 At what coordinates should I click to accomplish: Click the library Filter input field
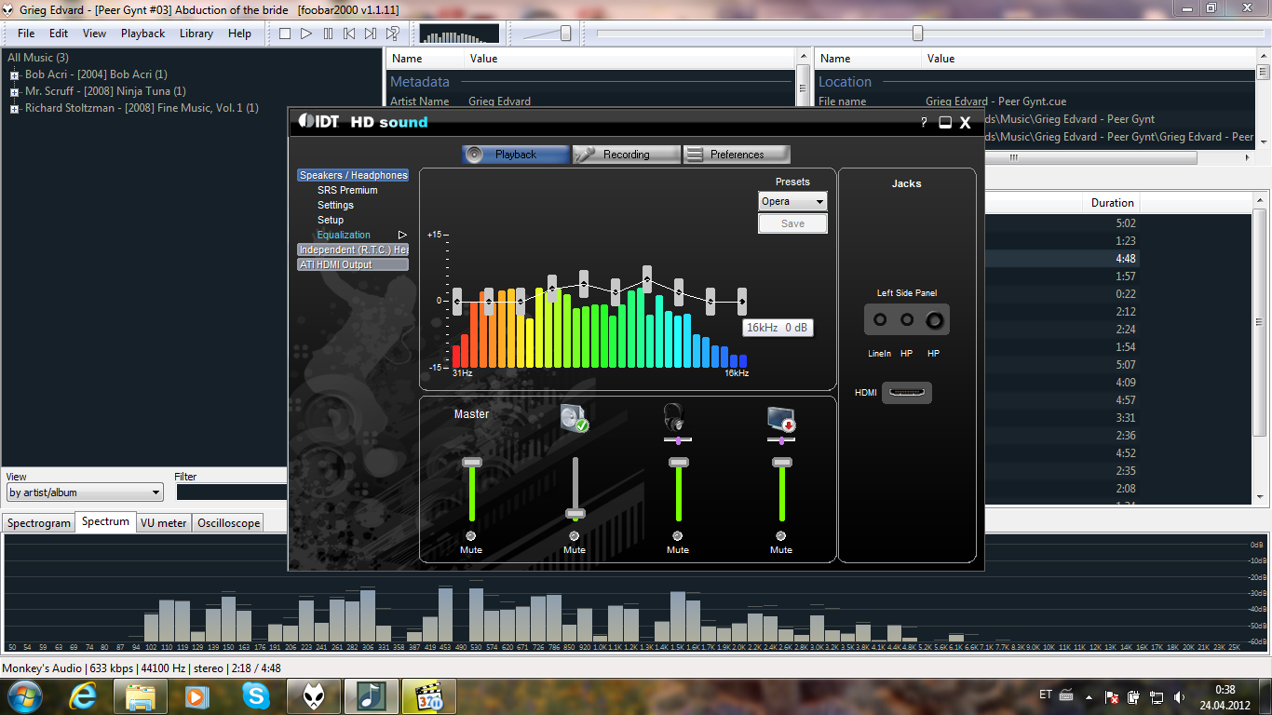(x=232, y=492)
